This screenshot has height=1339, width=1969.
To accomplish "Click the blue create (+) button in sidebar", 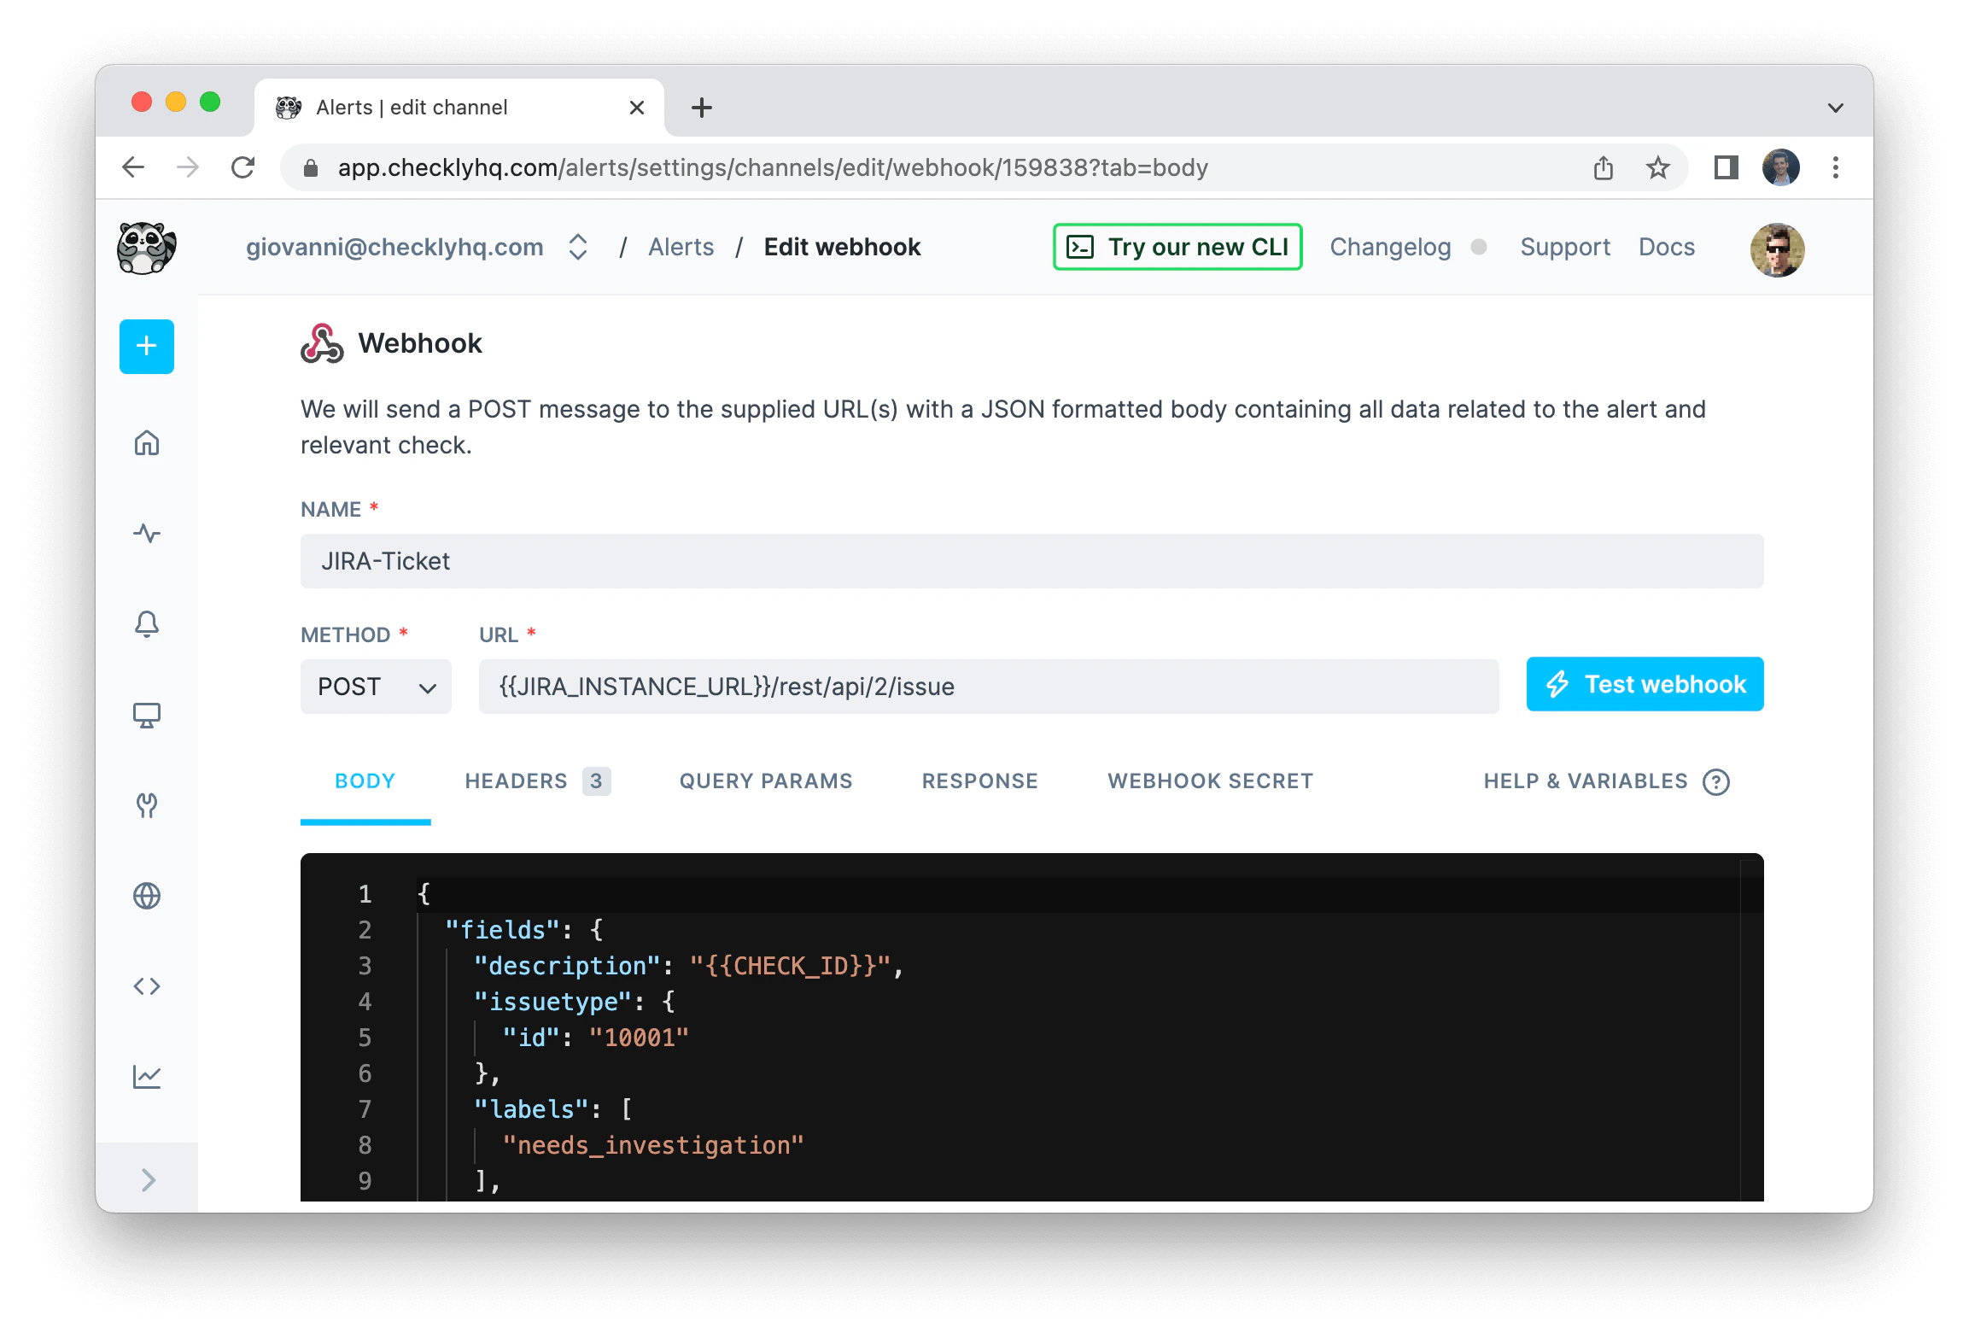I will tap(146, 346).
